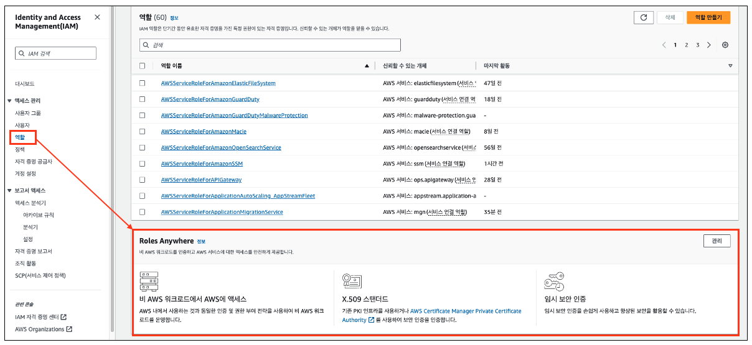Close the IAM navigation panel
The height and width of the screenshot is (345, 752).
pyautogui.click(x=97, y=17)
